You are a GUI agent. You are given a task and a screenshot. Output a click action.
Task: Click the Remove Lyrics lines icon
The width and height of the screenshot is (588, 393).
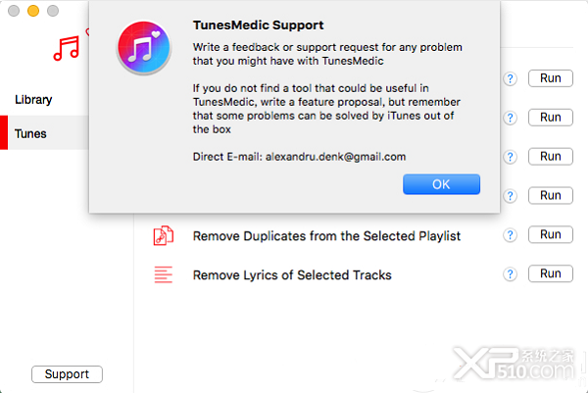(163, 274)
